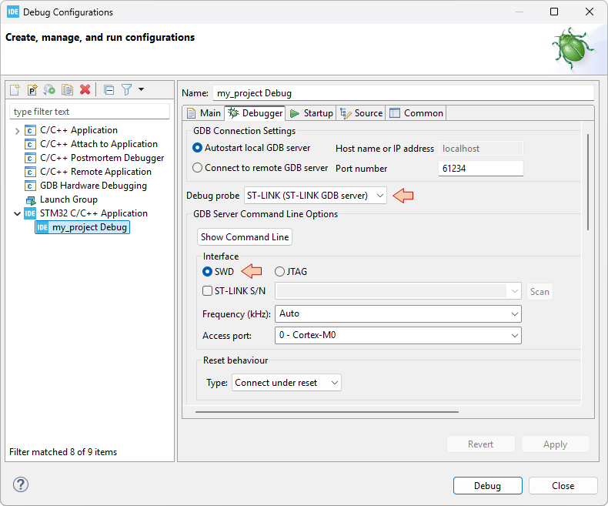Switch to the Common tab

click(416, 113)
